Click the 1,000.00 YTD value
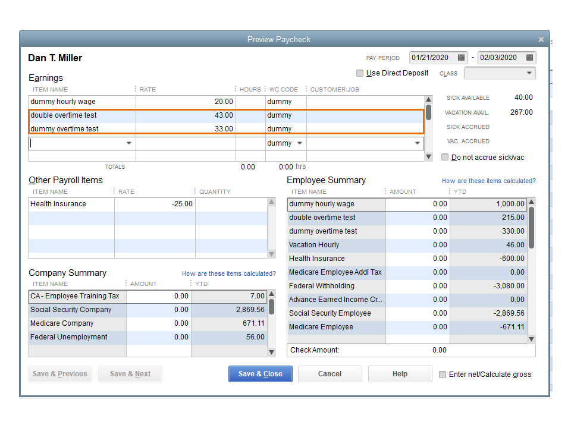 [510, 204]
